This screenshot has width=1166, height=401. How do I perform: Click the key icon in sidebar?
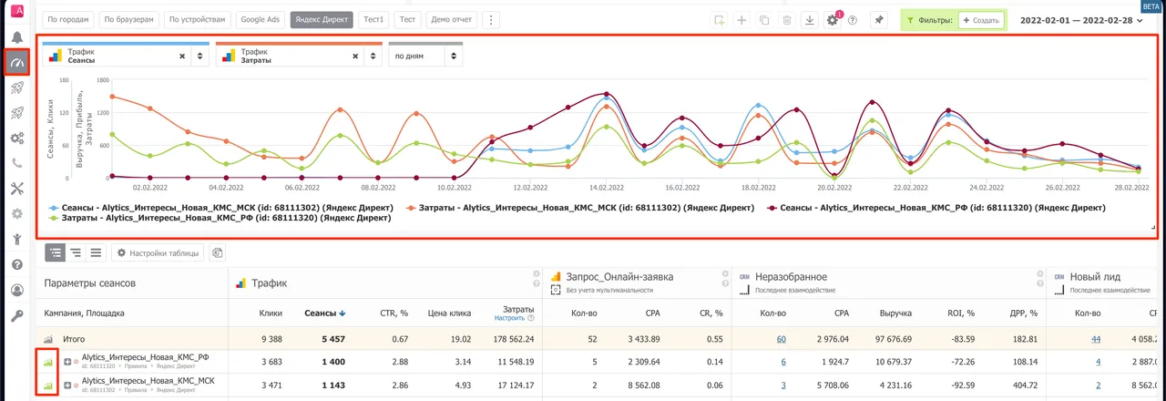(x=17, y=316)
